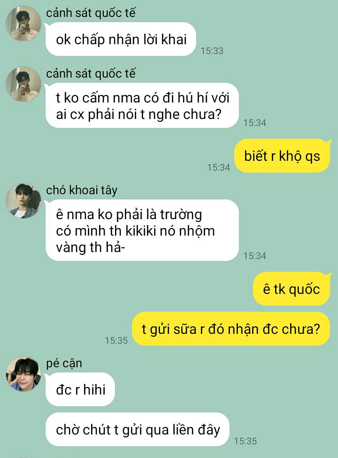Tap message about "đi hú hí với ai"

click(142, 105)
